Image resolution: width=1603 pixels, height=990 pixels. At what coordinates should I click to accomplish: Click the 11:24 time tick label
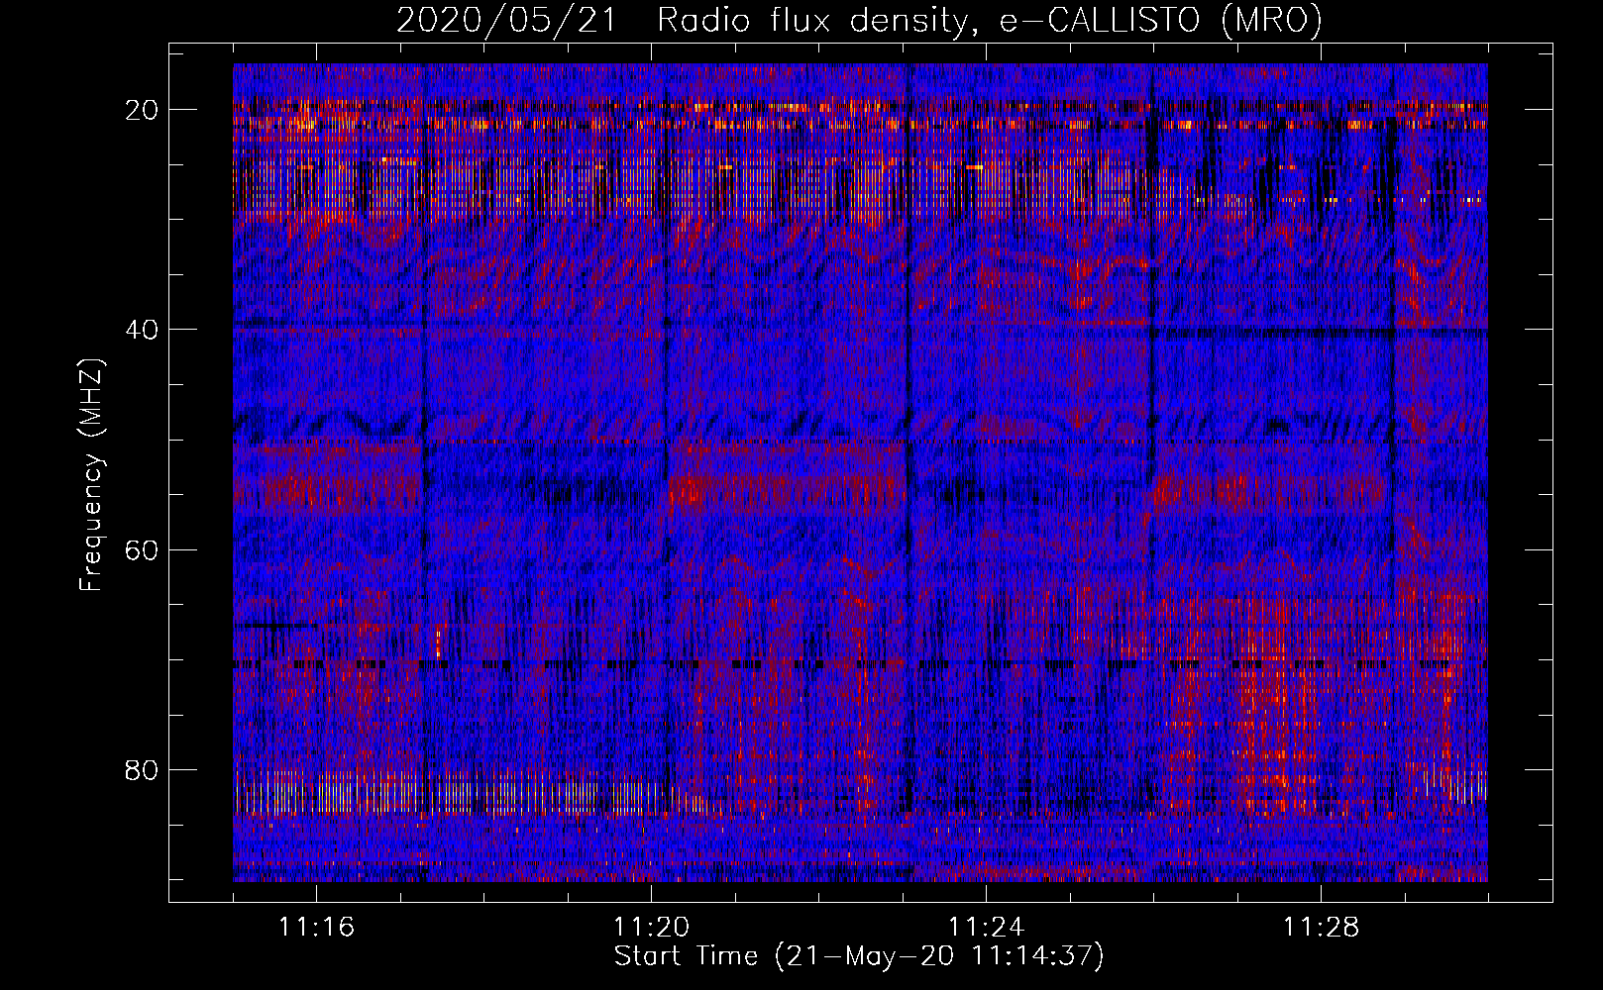click(x=986, y=927)
